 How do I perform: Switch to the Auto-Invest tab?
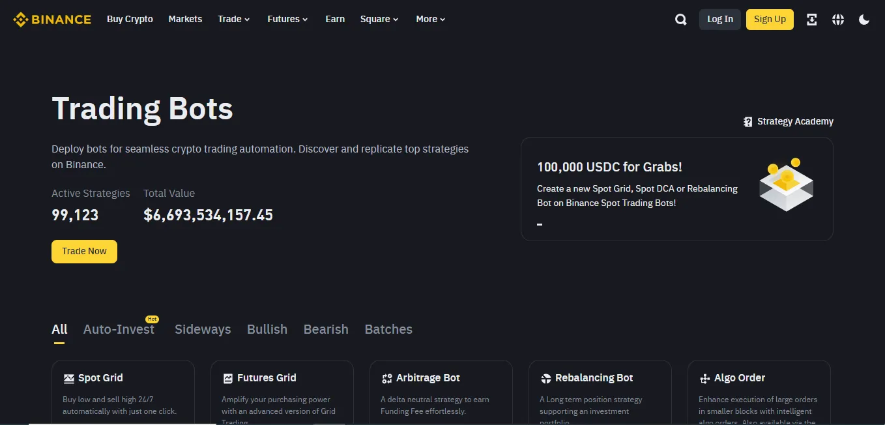[x=119, y=329]
